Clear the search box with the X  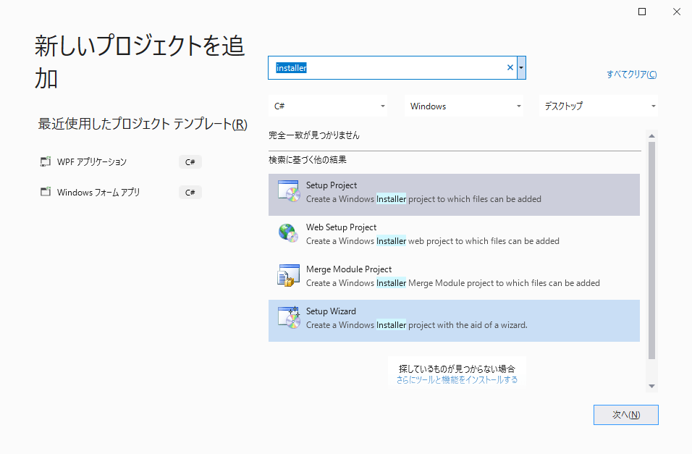(510, 67)
